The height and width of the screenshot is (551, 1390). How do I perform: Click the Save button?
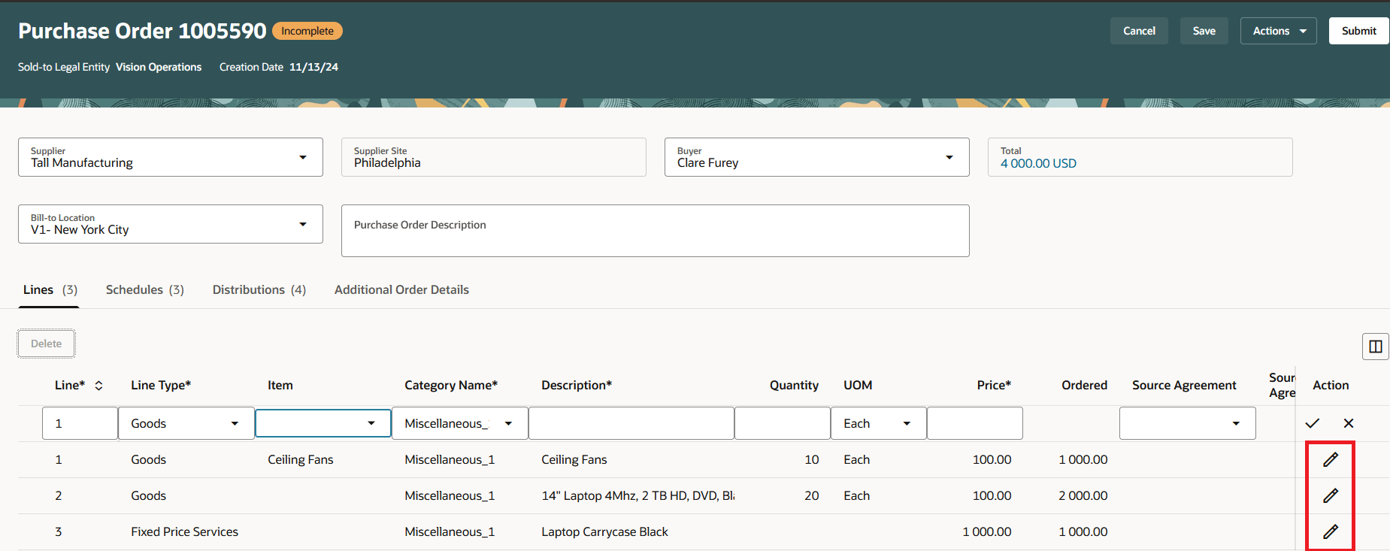point(1204,31)
